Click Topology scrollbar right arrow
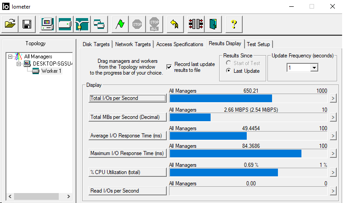 [69, 196]
